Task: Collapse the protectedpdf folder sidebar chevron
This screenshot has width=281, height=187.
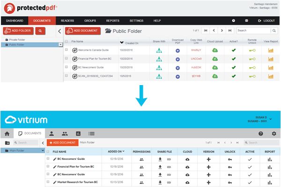Action: click(x=59, y=31)
